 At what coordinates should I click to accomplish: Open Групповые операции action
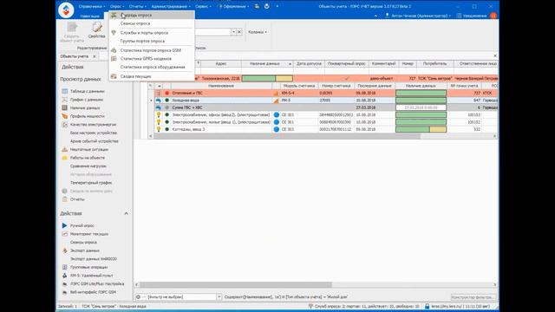[88, 268]
